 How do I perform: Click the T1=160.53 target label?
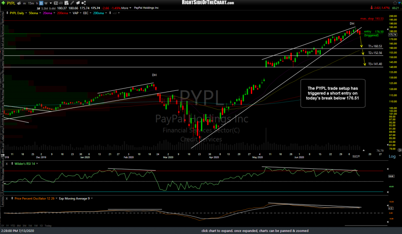(x=375, y=46)
